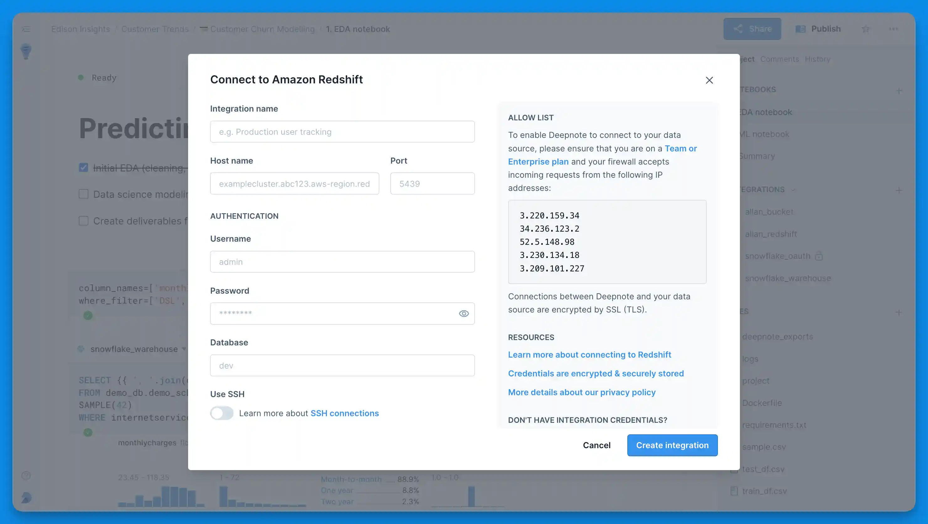Star the notebook as favorite
The image size is (928, 524).
(865, 29)
